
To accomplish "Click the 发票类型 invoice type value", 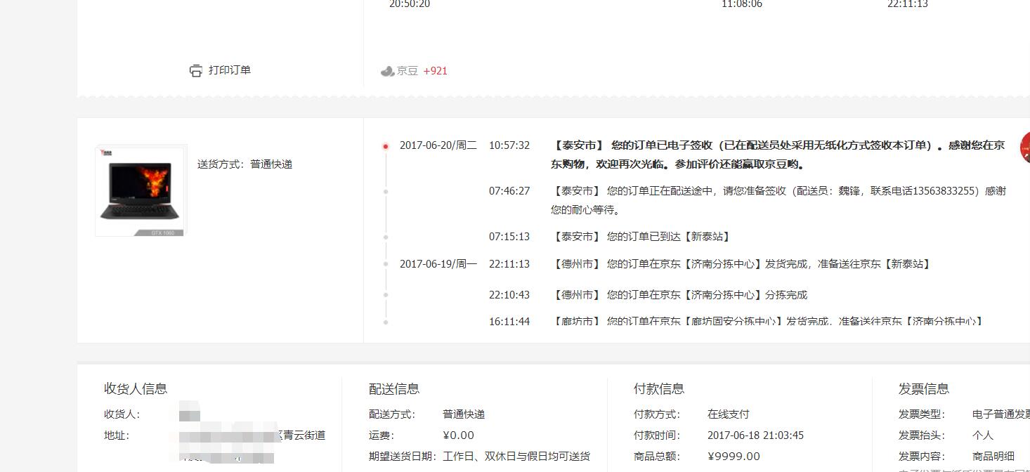I will coord(1001,414).
